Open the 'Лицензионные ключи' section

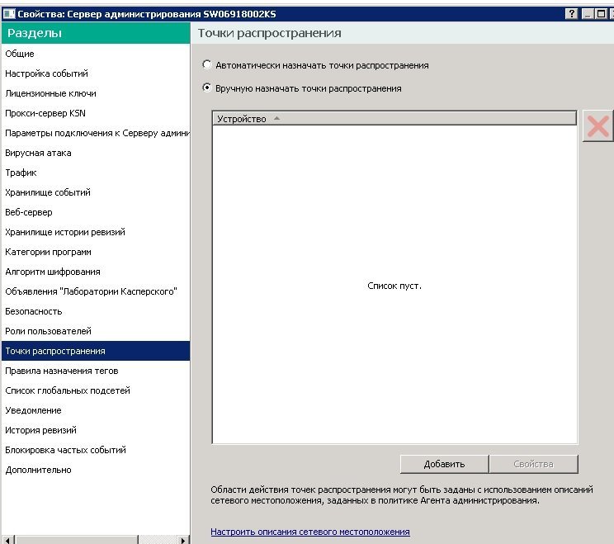point(96,93)
